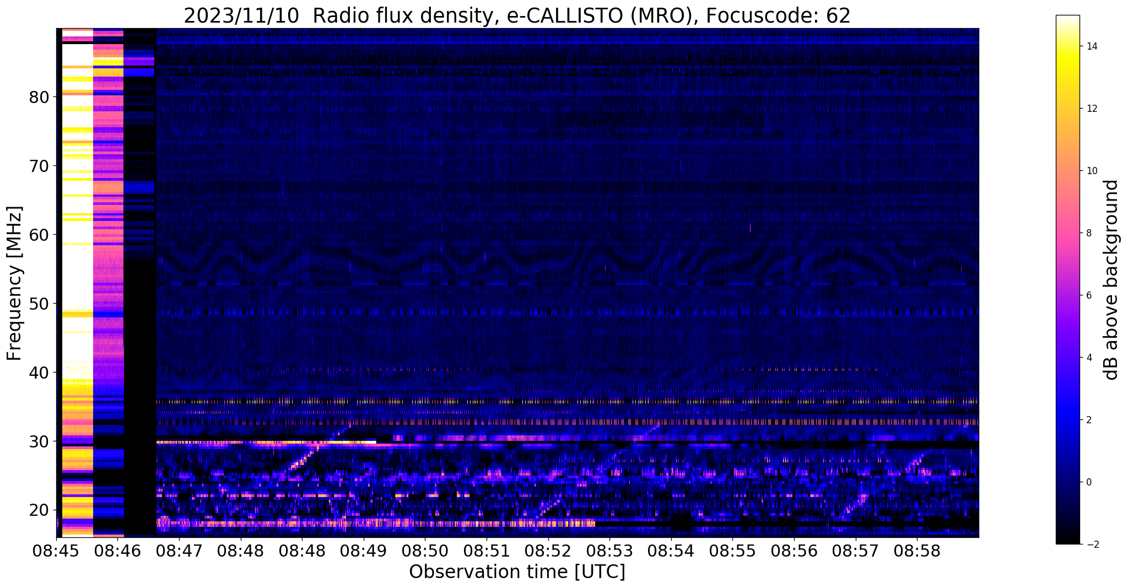This screenshot has width=1128, height=588.
Task: Click the 08:58 time tick label
Action: tap(916, 551)
